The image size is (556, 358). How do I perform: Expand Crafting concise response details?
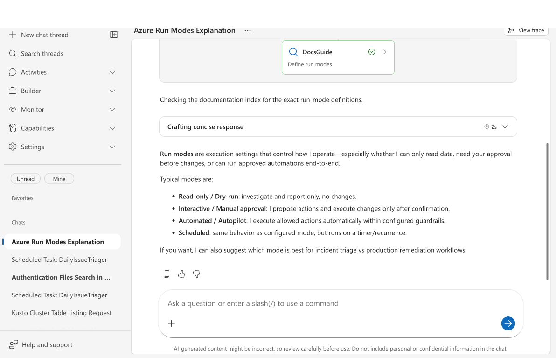coord(505,127)
